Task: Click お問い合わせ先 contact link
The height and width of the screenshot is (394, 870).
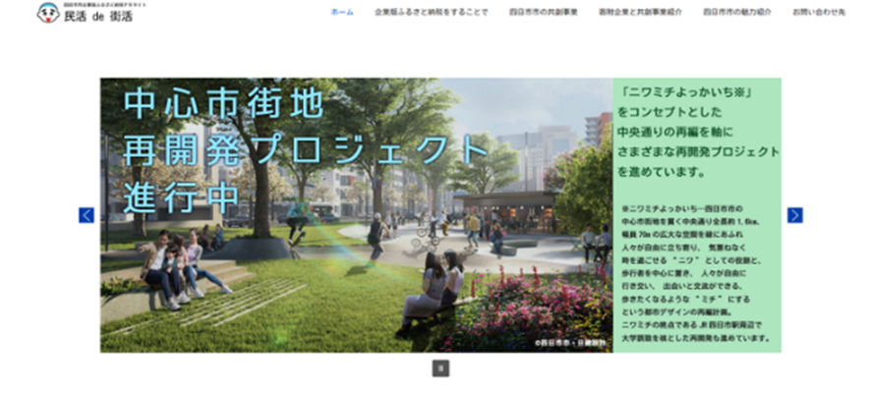Action: (x=818, y=13)
